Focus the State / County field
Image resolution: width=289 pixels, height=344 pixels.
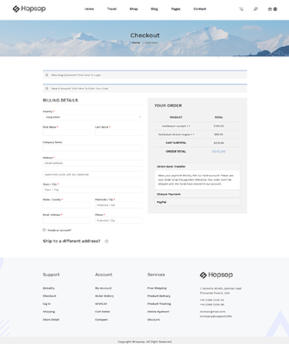[66, 205]
